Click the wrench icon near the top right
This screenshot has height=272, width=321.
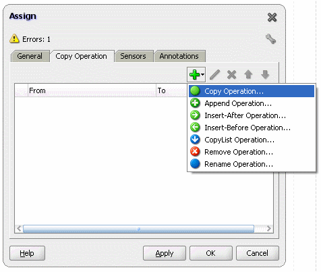tap(270, 38)
